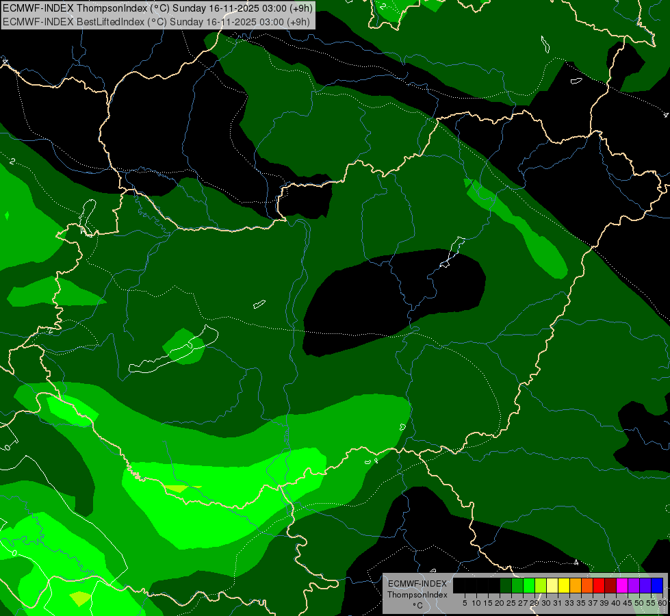The width and height of the screenshot is (670, 616).
Task: Select the medium green 25–27 legend swatch
Action: tap(517, 586)
